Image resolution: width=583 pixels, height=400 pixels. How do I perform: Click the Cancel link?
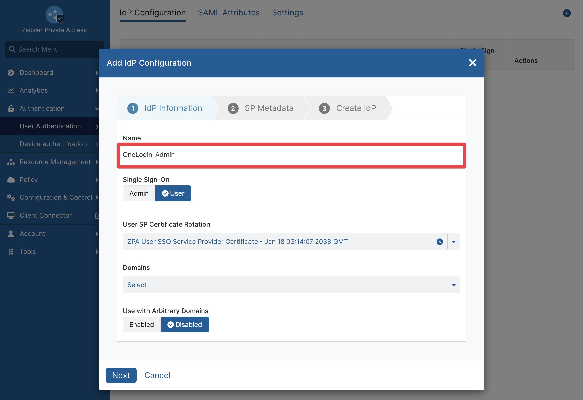157,375
